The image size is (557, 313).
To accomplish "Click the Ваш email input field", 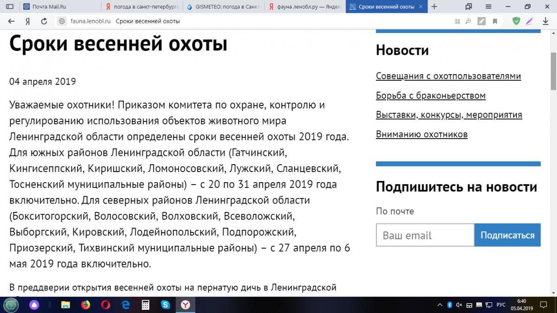I will (425, 235).
